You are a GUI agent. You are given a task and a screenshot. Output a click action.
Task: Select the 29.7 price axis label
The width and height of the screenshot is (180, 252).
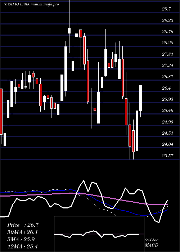click(166, 9)
